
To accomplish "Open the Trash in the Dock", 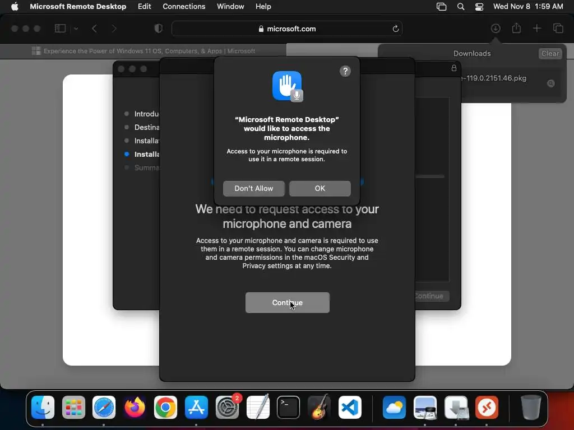I will click(531, 407).
